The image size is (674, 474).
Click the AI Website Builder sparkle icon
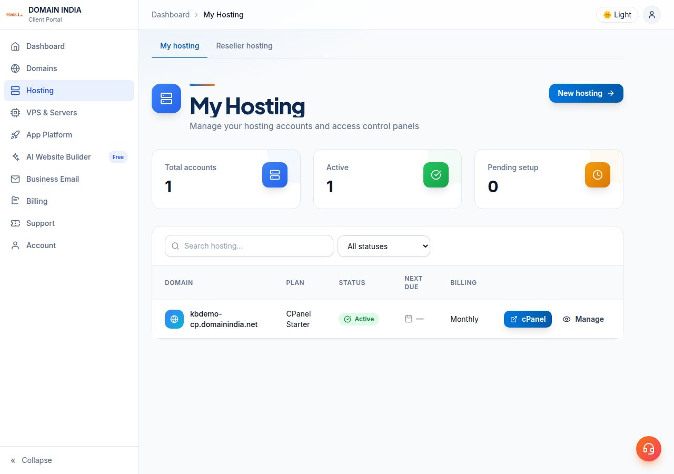click(x=15, y=157)
